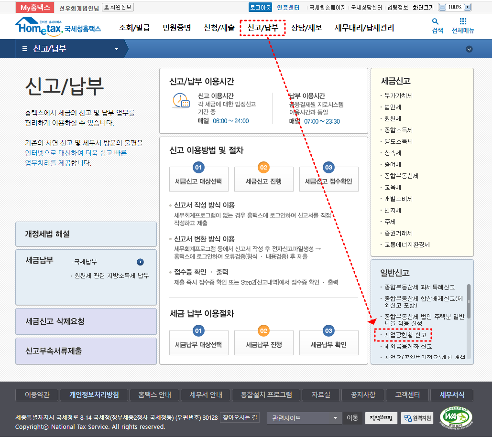
Task: Open 신고부속서류제출 panel
Action: click(86, 351)
